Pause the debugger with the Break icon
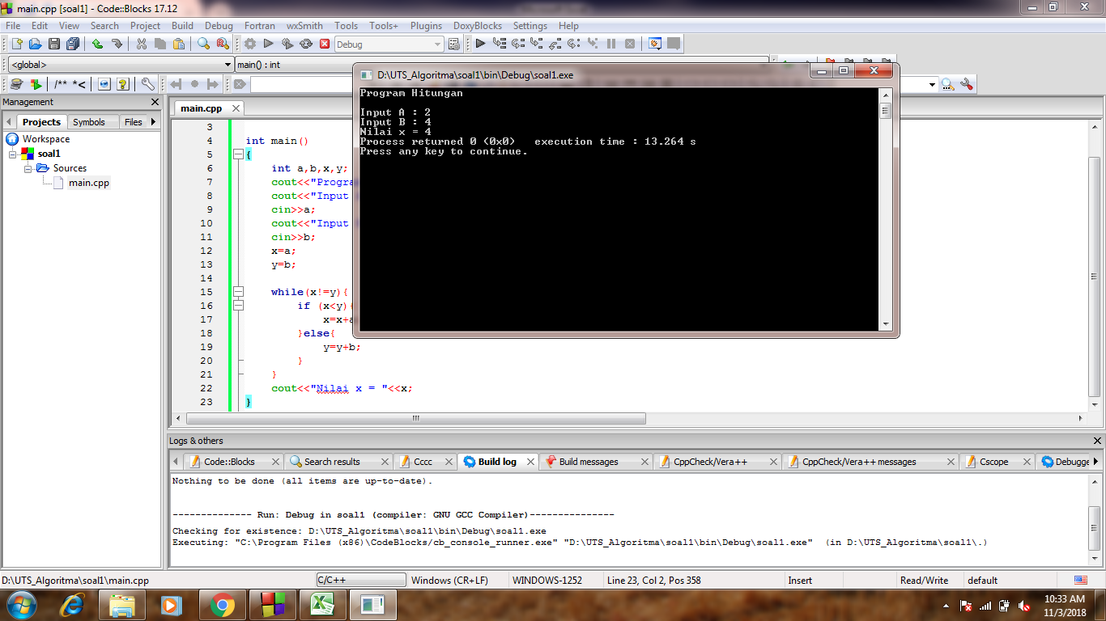This screenshot has height=621, width=1106. pyautogui.click(x=611, y=44)
